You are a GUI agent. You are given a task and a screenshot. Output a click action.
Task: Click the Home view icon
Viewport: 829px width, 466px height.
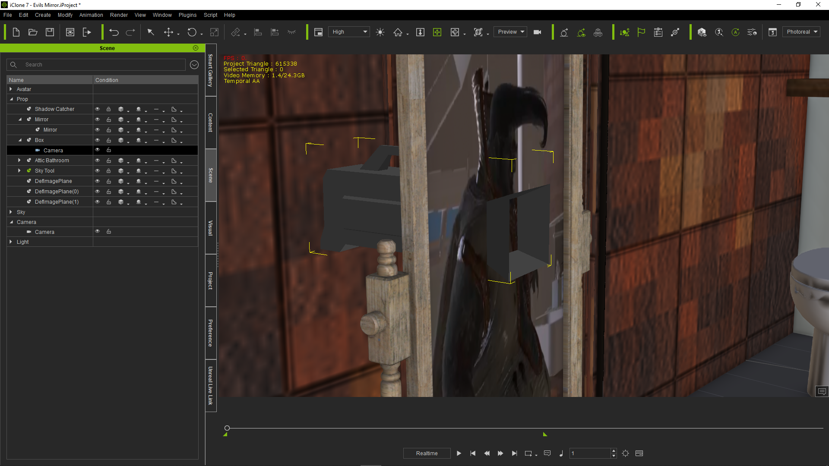tap(398, 32)
